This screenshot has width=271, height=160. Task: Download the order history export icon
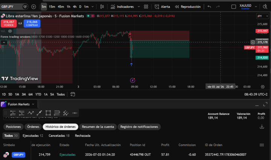(x=262, y=126)
